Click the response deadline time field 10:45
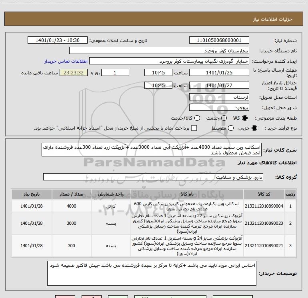This screenshot has height=298, width=308. [x=158, y=72]
